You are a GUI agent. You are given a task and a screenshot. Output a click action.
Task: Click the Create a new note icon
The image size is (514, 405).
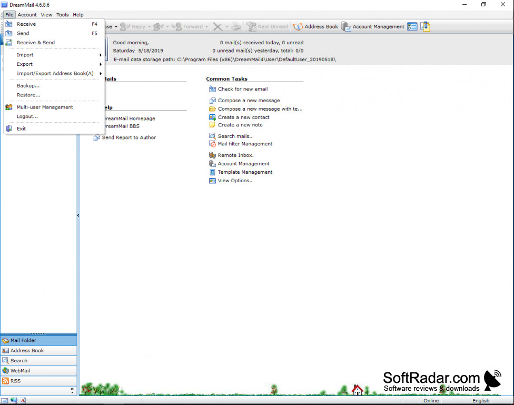click(x=212, y=125)
